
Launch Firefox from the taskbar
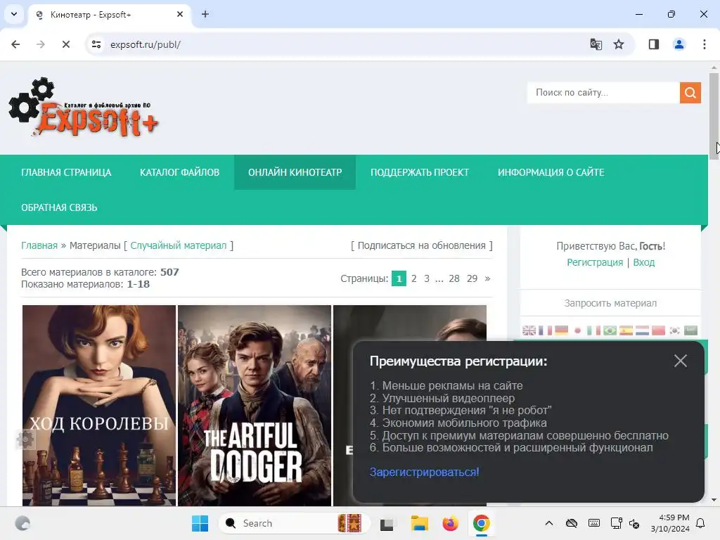coord(451,523)
